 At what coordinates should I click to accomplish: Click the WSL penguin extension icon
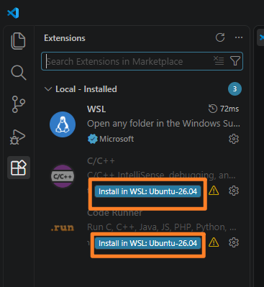point(63,124)
